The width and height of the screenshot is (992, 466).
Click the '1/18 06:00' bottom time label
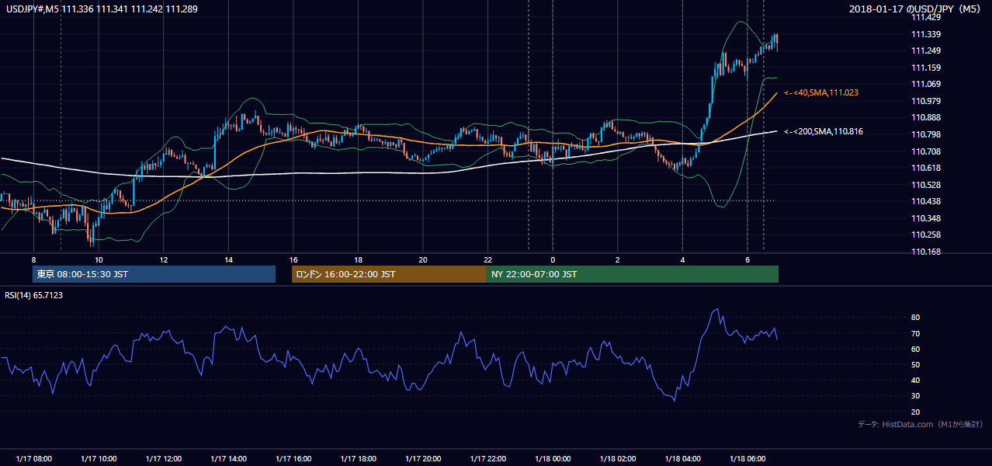pos(747,458)
